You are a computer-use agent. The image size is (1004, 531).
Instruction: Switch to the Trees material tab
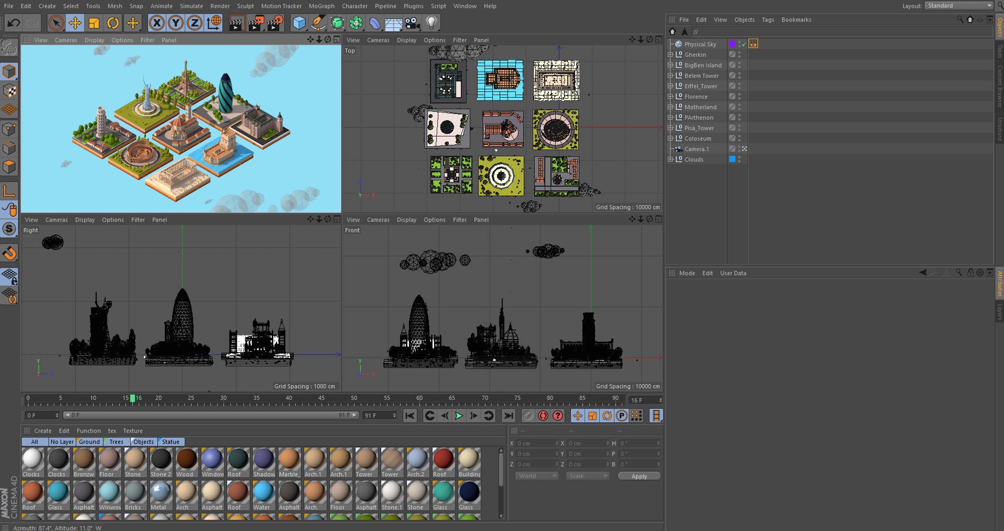[x=116, y=442]
